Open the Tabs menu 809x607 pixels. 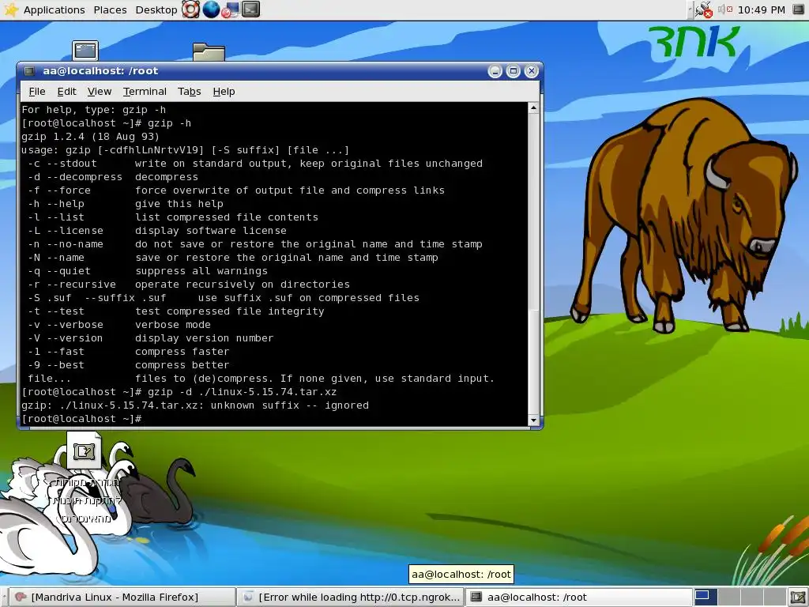[189, 92]
